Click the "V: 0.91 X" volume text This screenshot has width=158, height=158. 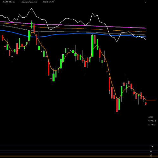[x=152, y=121]
